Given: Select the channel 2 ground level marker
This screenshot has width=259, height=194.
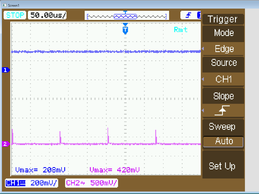Looking at the screenshot, I should (6, 144).
